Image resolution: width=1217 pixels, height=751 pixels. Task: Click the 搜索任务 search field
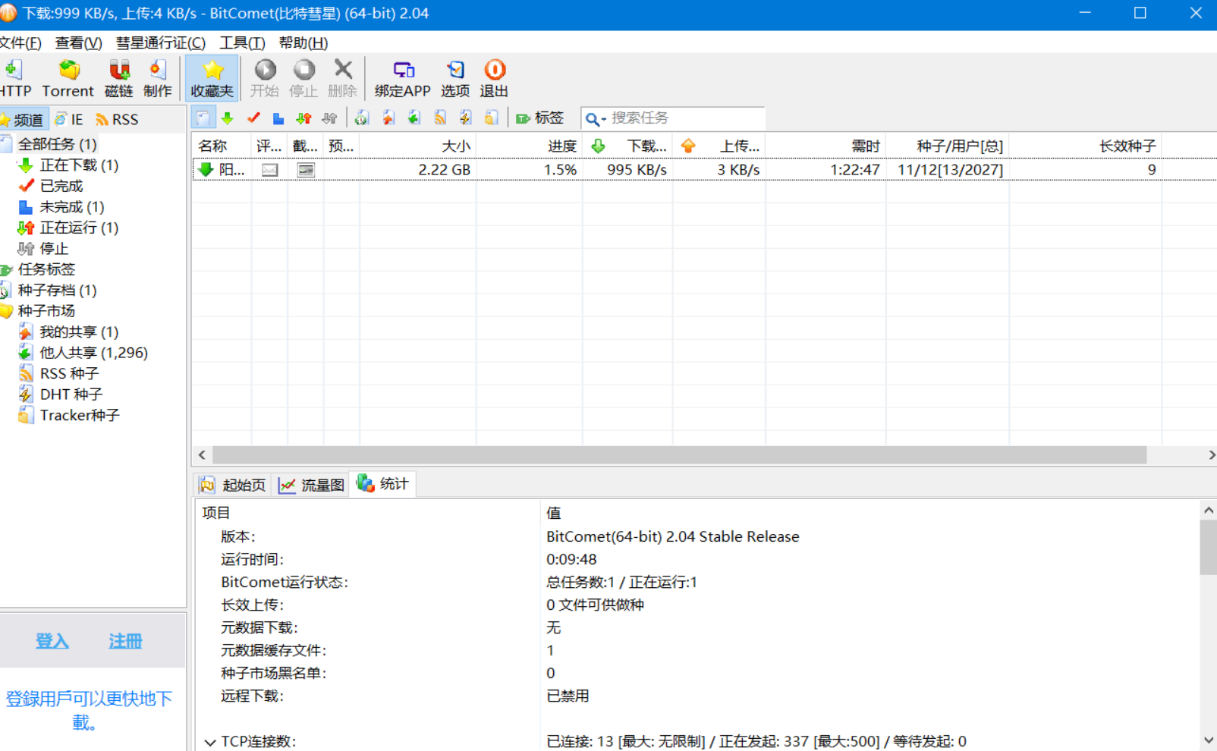click(685, 118)
